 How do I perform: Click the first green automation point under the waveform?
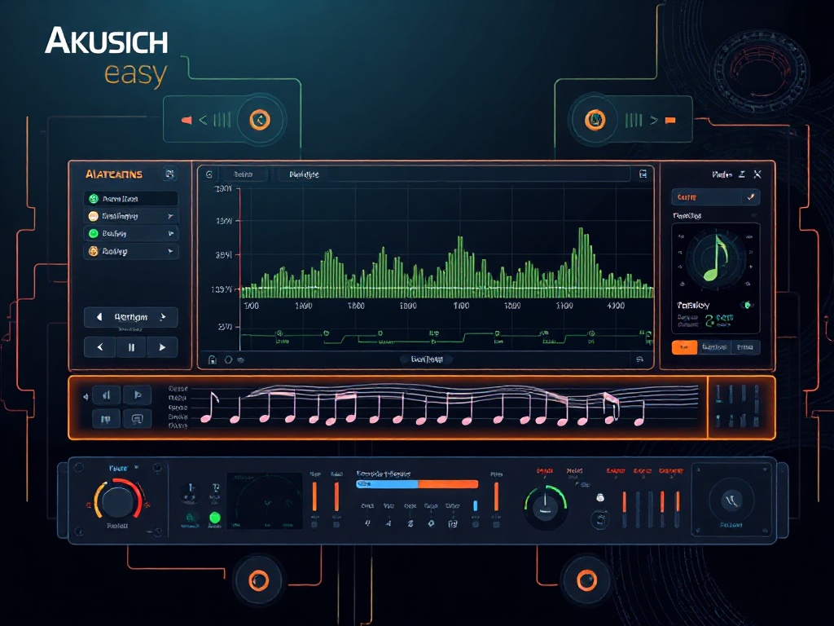[x=279, y=333]
